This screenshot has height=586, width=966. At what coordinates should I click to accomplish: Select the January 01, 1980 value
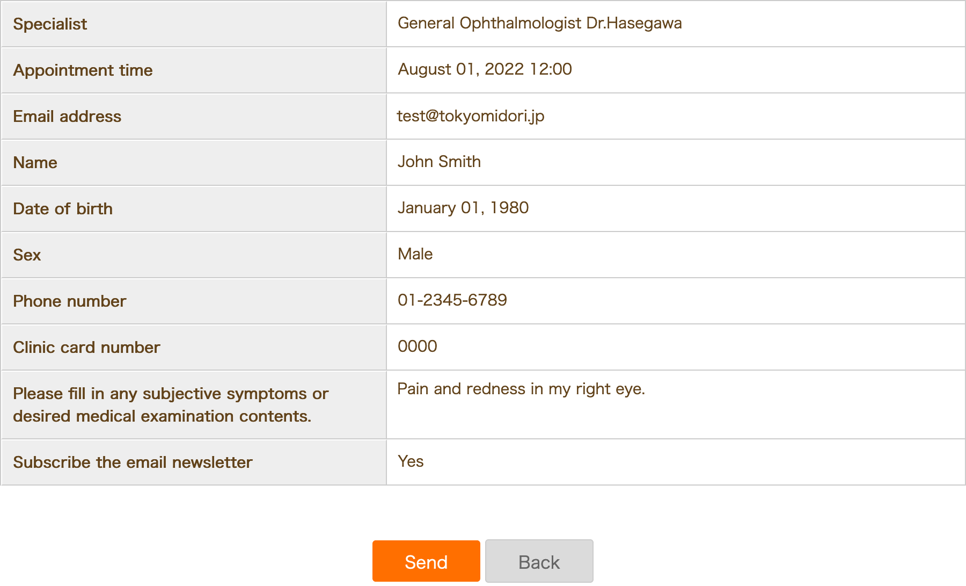click(463, 208)
